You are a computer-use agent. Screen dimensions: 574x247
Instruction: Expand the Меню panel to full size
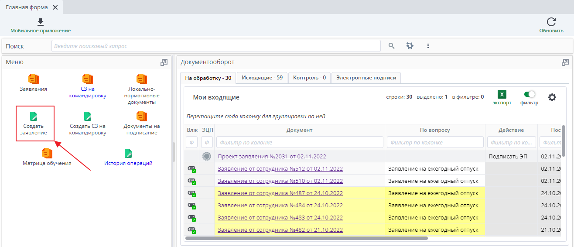click(x=164, y=62)
